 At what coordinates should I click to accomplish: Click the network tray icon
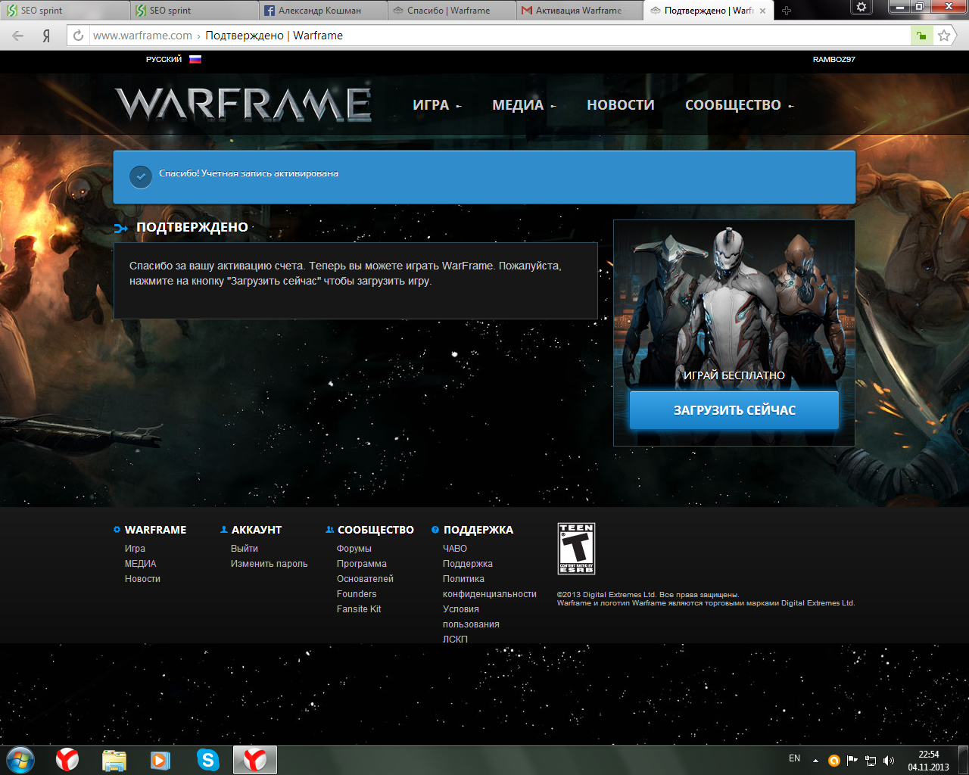(871, 761)
